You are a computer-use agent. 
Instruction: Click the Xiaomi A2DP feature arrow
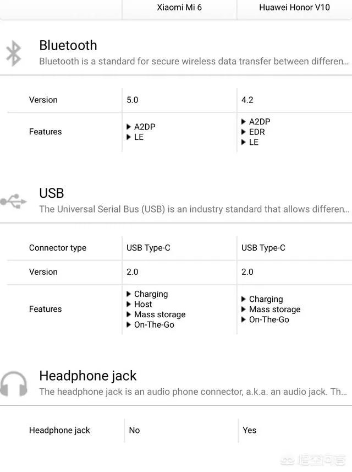129,127
